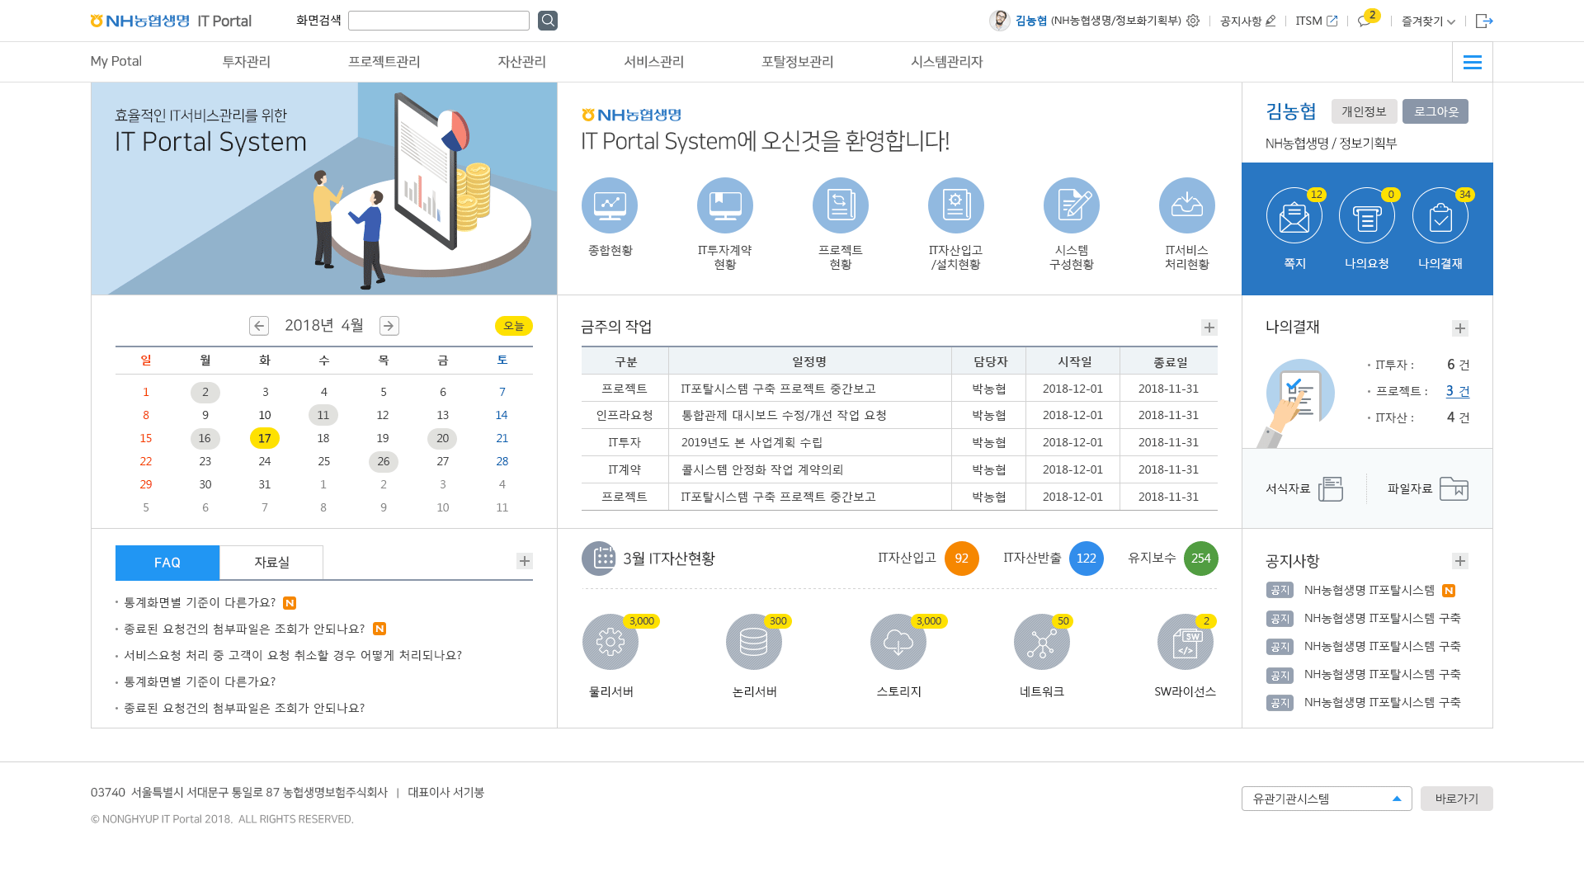
Task: Open 스토리지 asset icon
Action: [x=898, y=642]
